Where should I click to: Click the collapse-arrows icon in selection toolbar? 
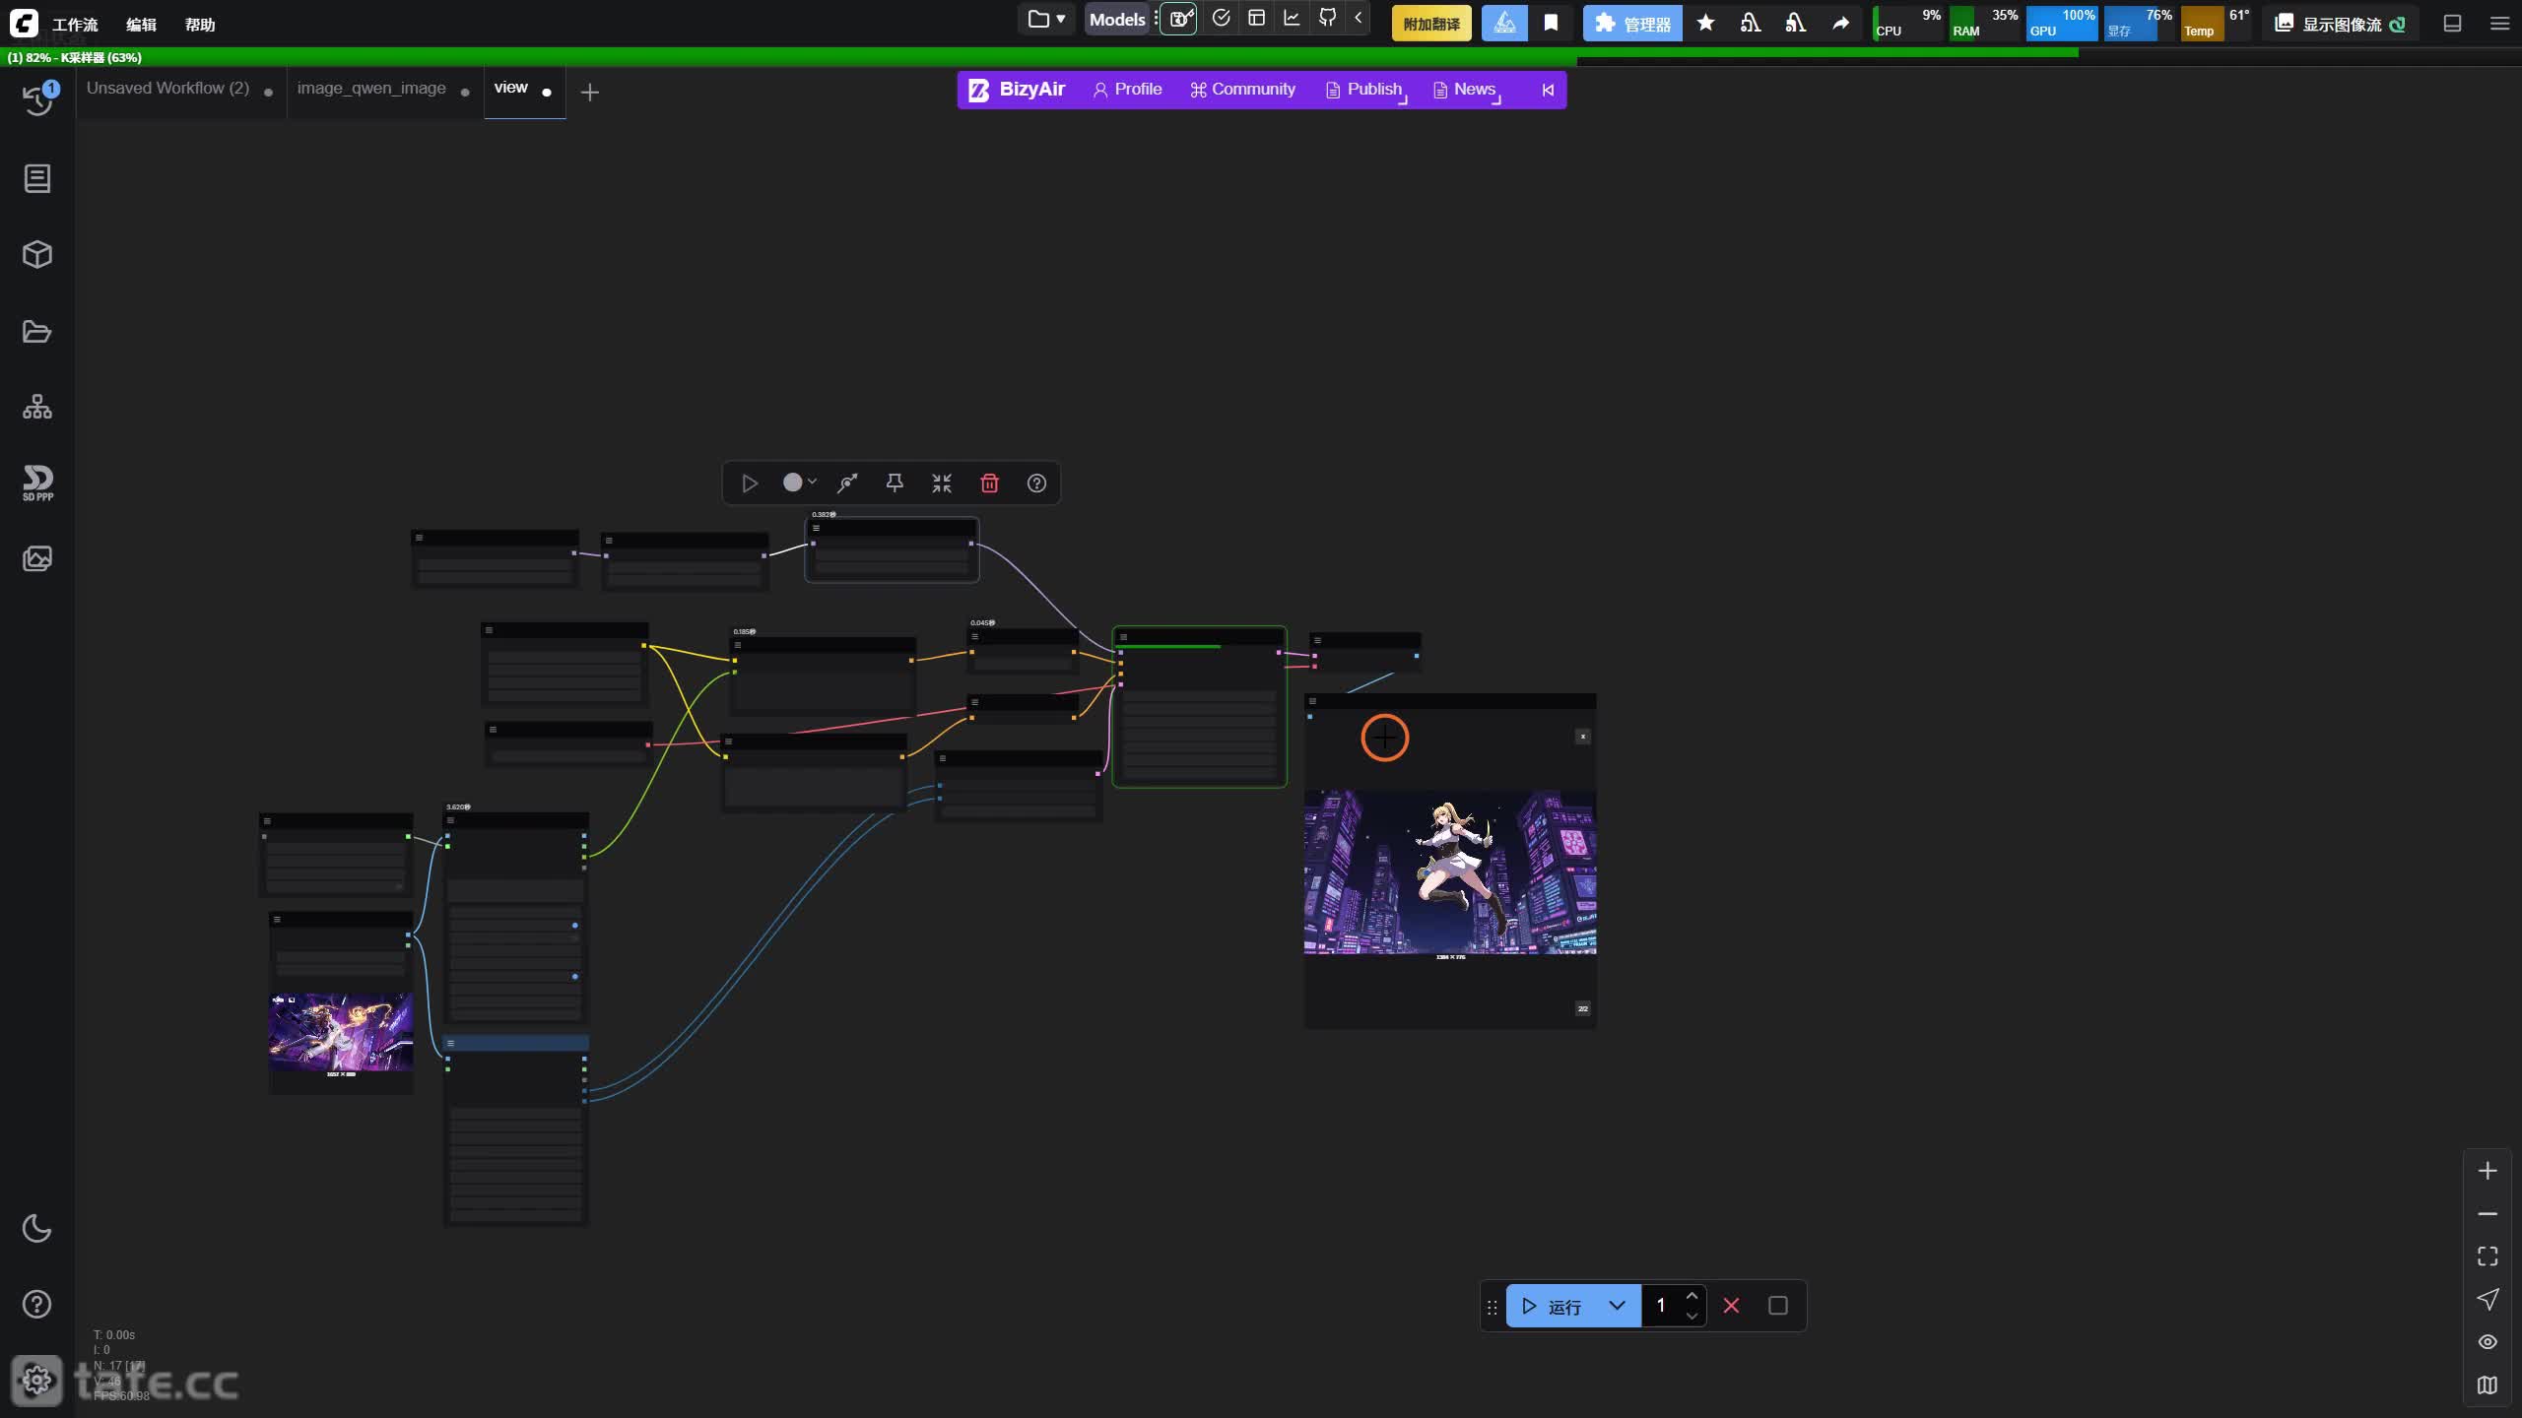pyautogui.click(x=942, y=483)
